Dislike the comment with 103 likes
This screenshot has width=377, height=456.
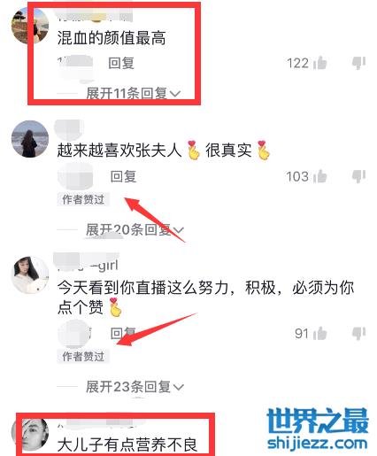point(358,176)
